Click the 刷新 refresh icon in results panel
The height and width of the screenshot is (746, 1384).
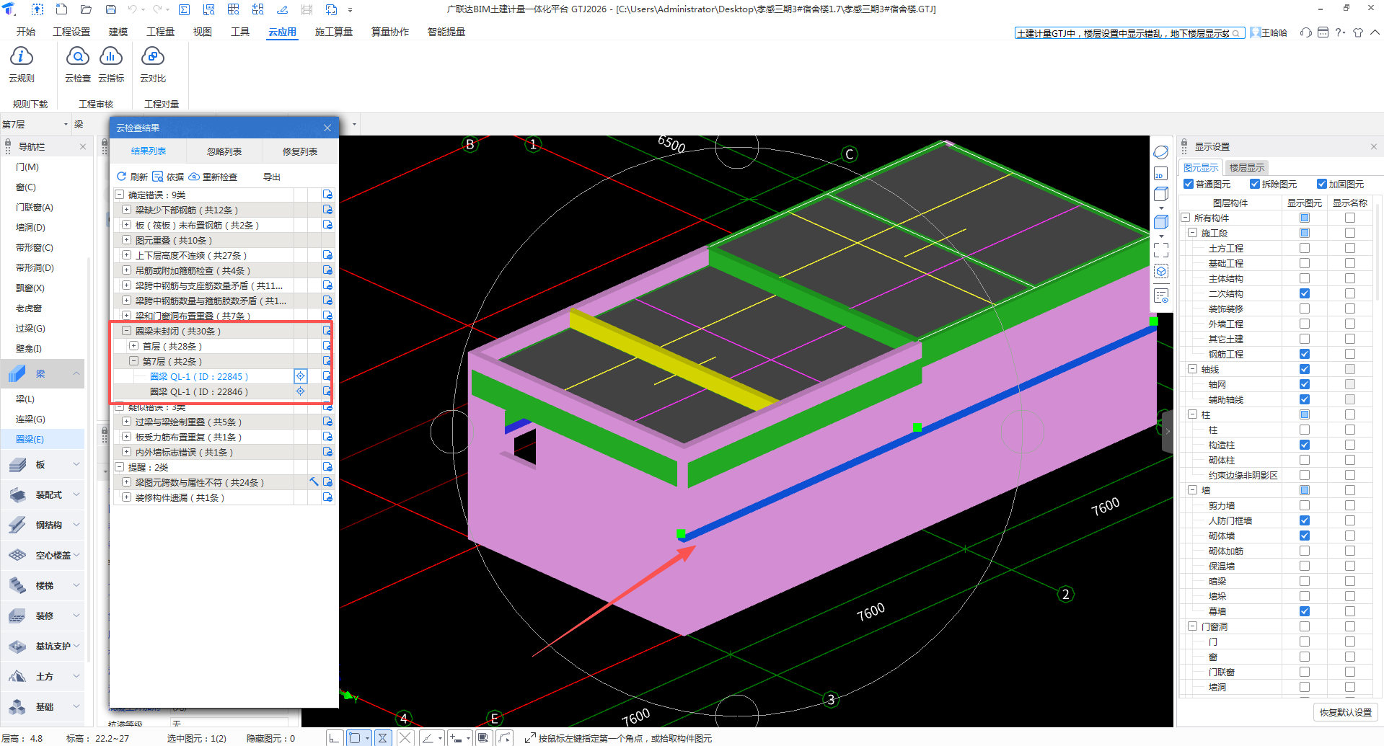pos(122,177)
